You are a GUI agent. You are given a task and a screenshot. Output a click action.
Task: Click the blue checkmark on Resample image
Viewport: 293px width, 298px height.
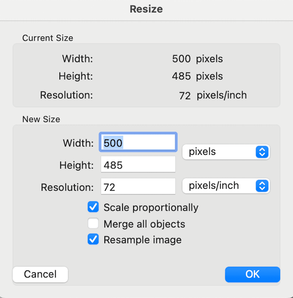93,239
